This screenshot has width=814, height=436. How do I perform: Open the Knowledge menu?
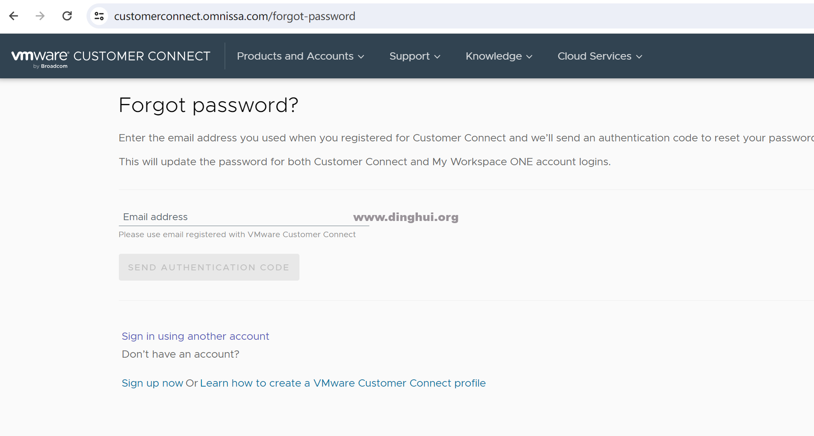[x=494, y=56]
